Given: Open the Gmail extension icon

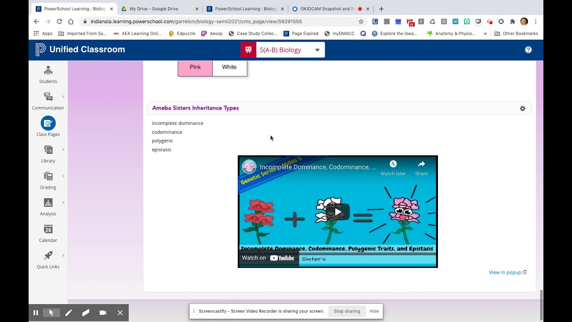Looking at the screenshot, I should point(410,21).
